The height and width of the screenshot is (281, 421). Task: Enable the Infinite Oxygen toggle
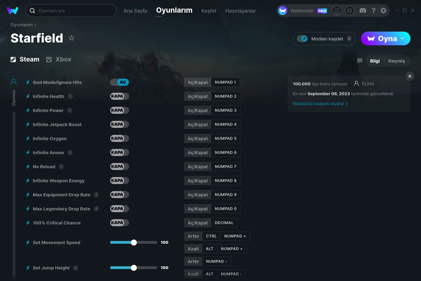[x=120, y=138]
